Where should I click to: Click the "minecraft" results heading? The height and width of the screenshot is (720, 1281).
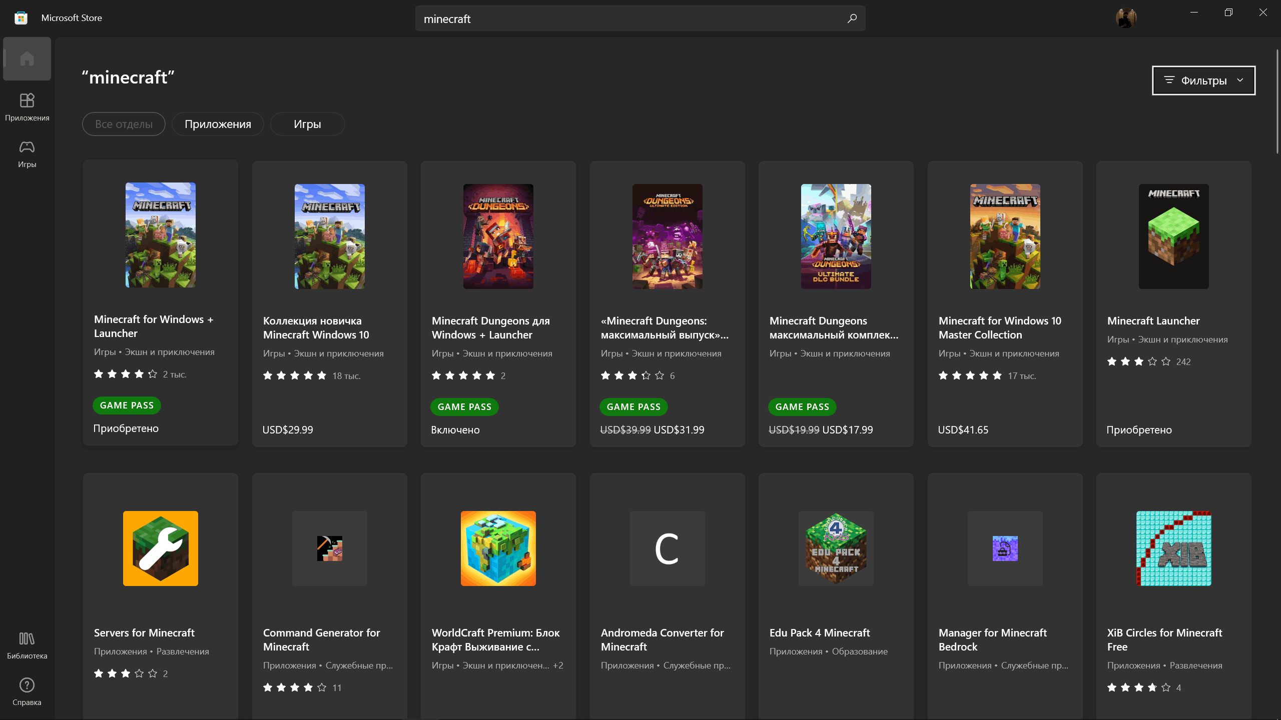pyautogui.click(x=128, y=77)
